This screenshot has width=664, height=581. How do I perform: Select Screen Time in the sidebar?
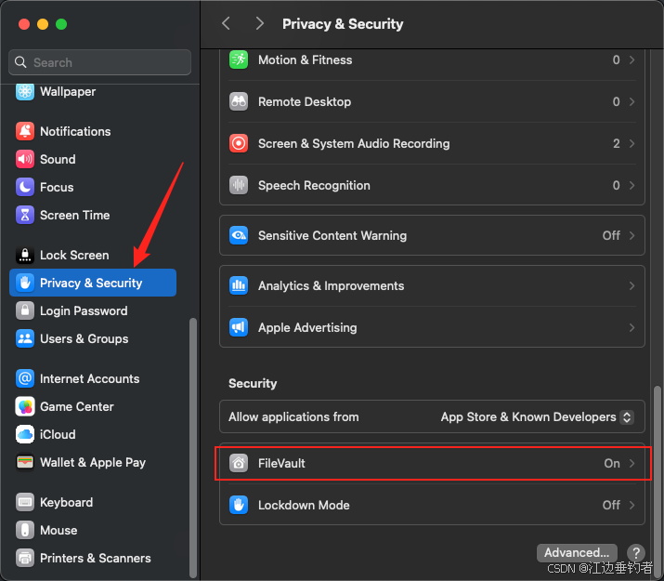click(93, 215)
